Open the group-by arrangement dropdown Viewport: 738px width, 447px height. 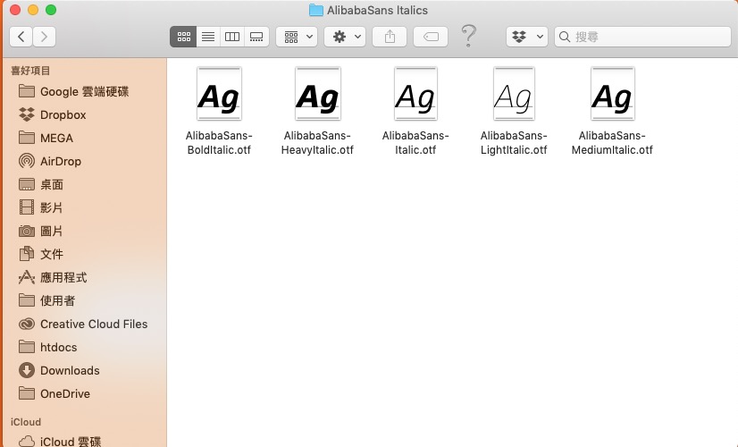[297, 37]
